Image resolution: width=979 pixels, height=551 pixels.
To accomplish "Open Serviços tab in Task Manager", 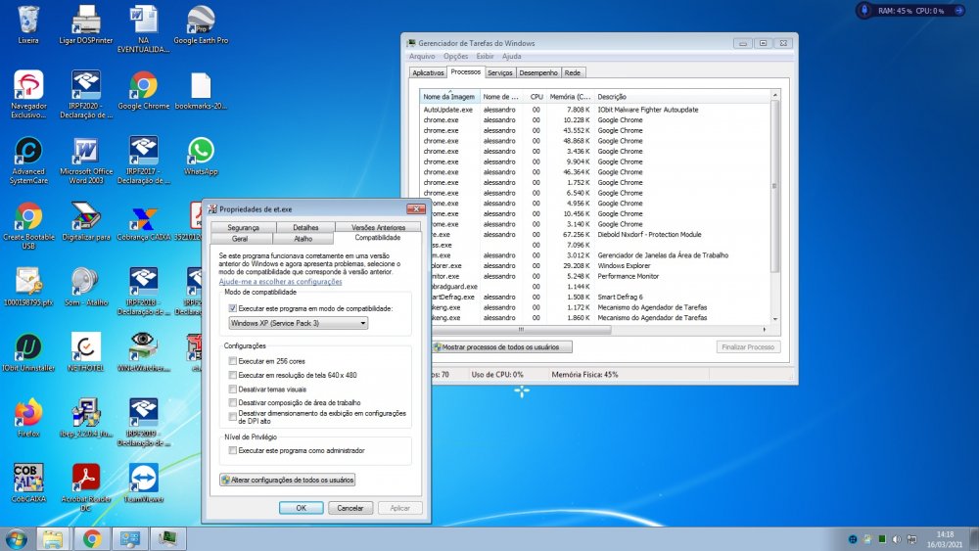I will coord(499,73).
